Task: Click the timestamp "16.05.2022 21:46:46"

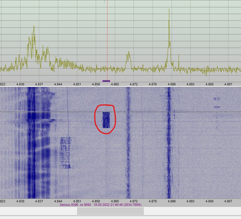Action: (x=108, y=205)
